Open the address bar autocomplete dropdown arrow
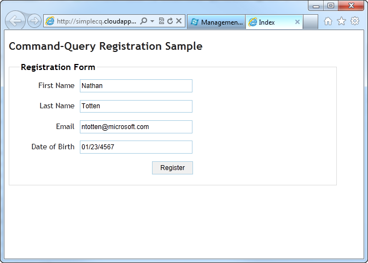368x263 pixels. pyautogui.click(x=152, y=21)
